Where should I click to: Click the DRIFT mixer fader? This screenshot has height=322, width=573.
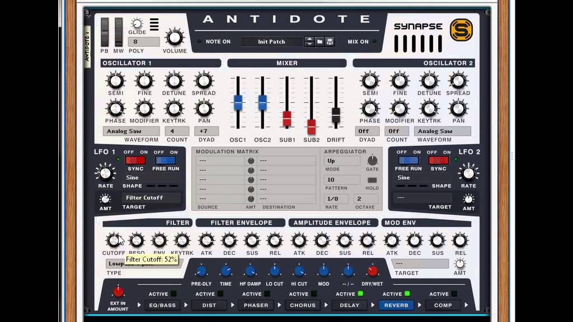click(336, 115)
